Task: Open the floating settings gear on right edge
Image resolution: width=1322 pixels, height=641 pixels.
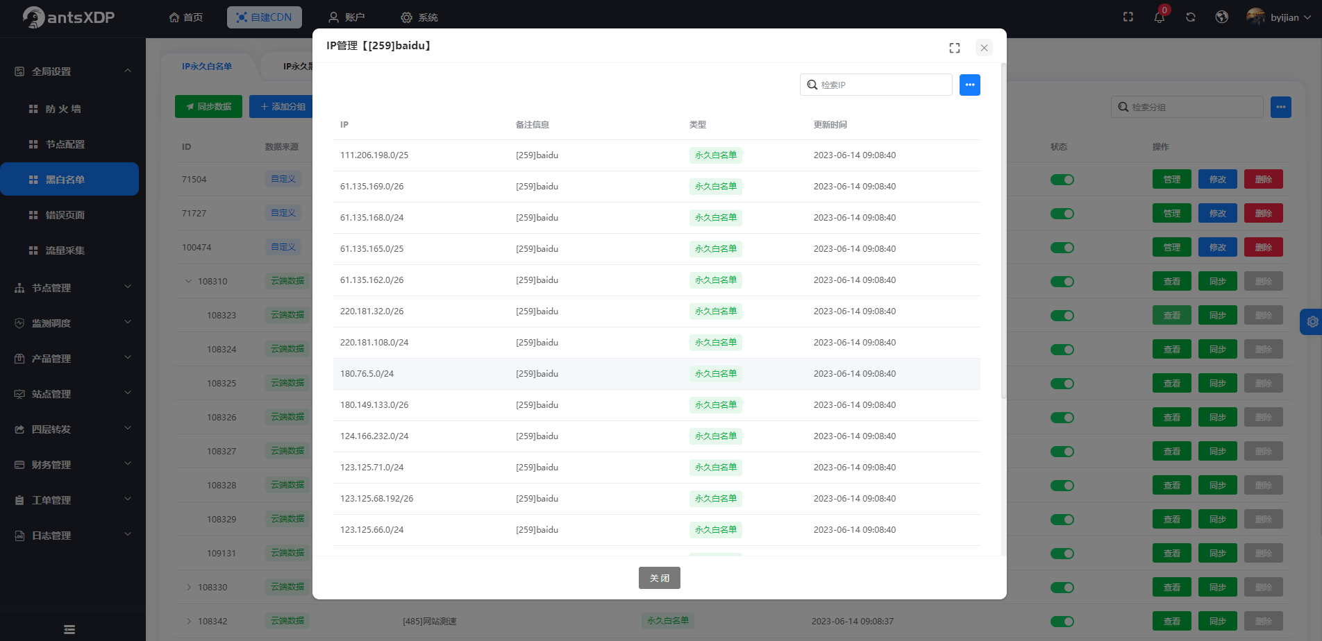Action: pos(1312,322)
